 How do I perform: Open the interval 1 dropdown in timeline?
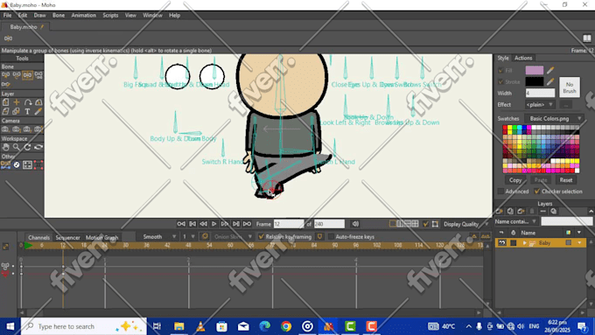pos(189,237)
